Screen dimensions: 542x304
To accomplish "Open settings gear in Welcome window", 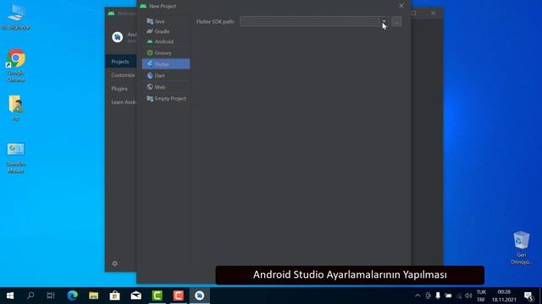I will 115,263.
